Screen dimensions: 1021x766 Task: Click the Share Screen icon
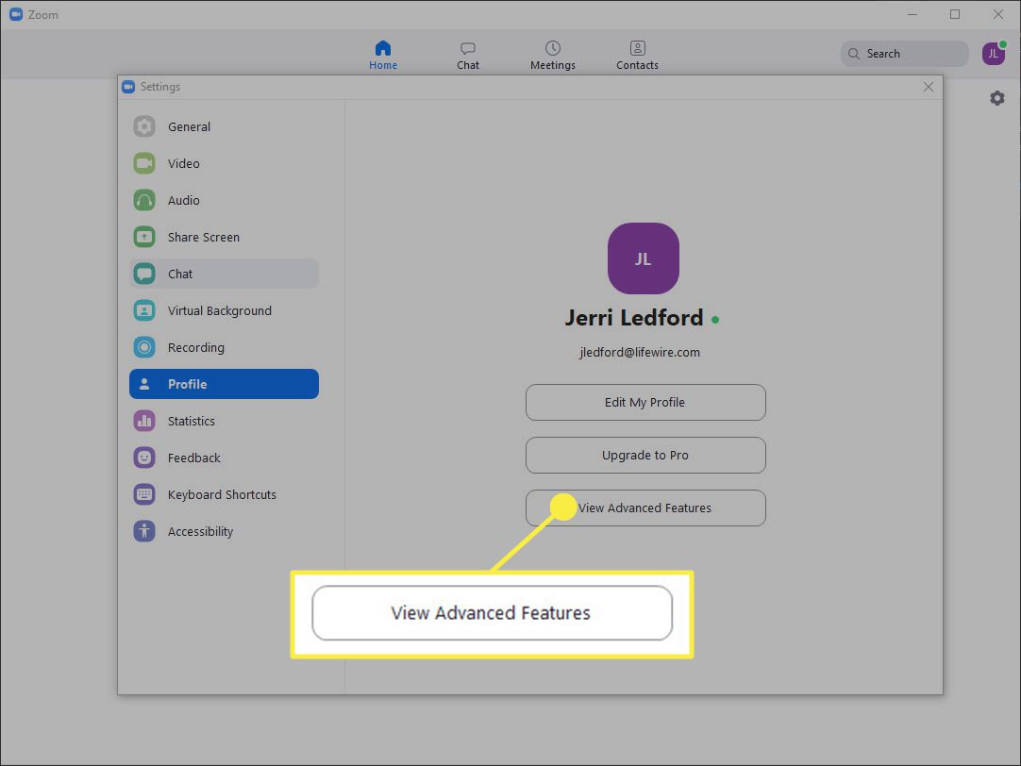click(144, 237)
